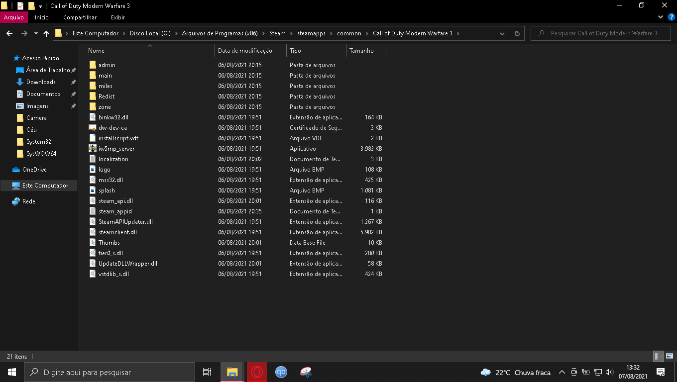Image resolution: width=677 pixels, height=382 pixels.
Task: Select the UpdateDLLWrapper.dll file name
Action: click(x=127, y=264)
